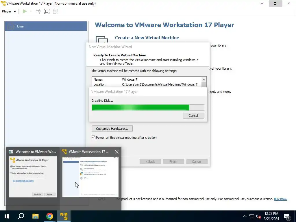The height and width of the screenshot is (222, 296).
Task: Click the Buy now link
Action: [x=280, y=199]
